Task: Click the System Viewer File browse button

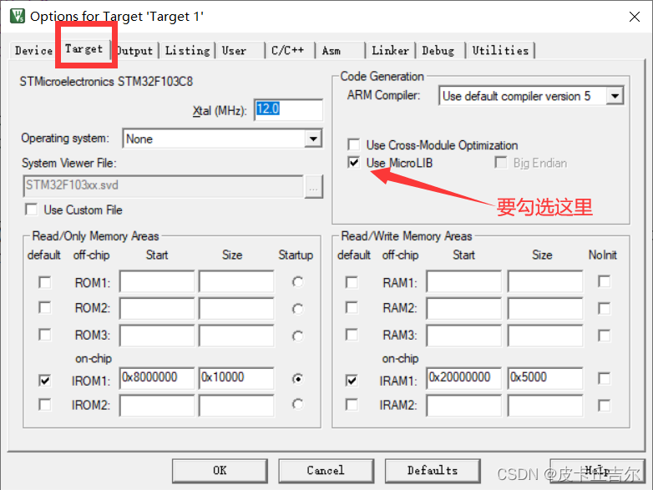Action: [x=314, y=187]
